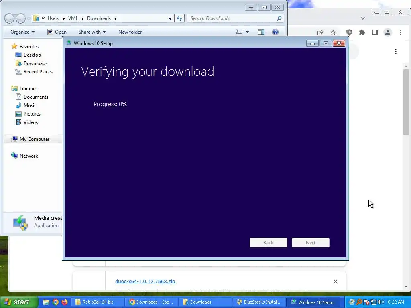Click the Explorer back navigation arrow

coord(9,18)
